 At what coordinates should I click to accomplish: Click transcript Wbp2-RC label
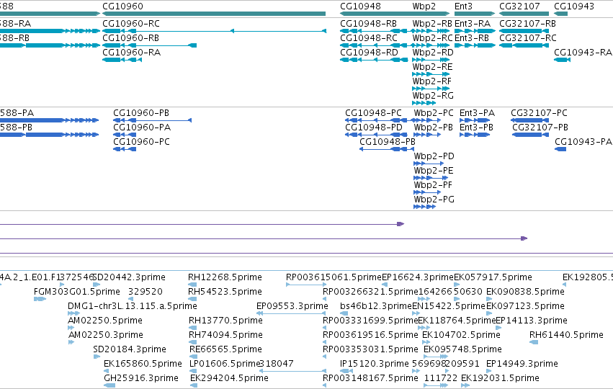(432, 38)
